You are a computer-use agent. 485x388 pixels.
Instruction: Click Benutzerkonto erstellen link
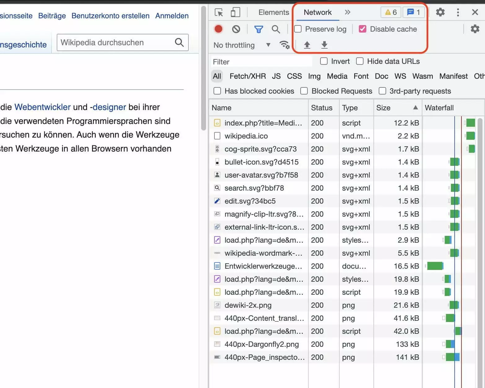110,16
